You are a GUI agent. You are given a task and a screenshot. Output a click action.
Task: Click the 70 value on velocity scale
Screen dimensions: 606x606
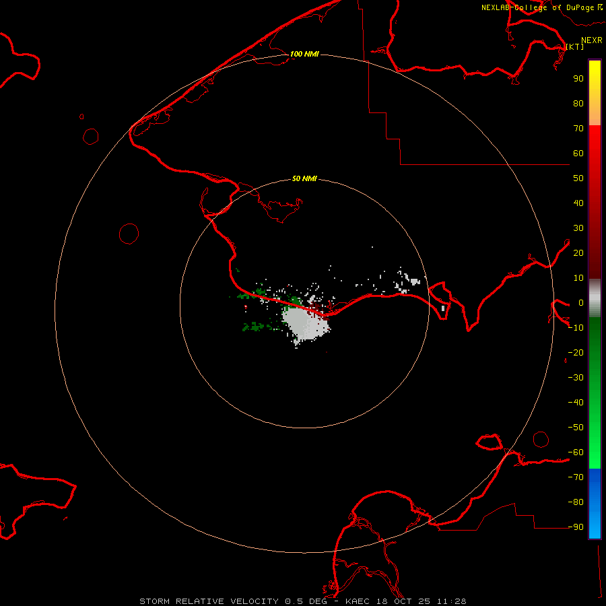(578, 129)
